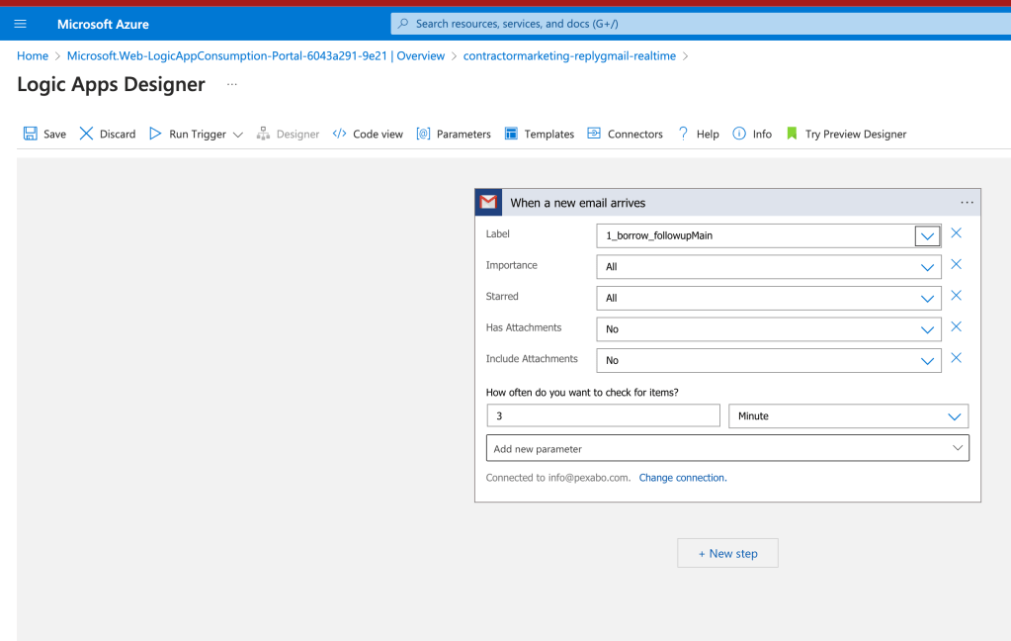Image resolution: width=1011 pixels, height=641 pixels.
Task: Click the Microsoft Azure logo text
Action: pyautogui.click(x=103, y=25)
